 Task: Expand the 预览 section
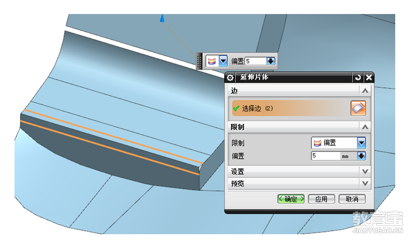(365, 183)
